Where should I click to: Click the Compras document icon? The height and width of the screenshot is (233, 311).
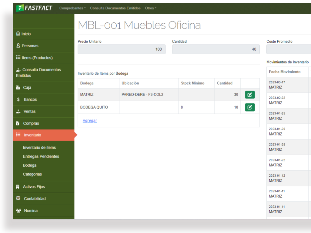click(x=18, y=123)
